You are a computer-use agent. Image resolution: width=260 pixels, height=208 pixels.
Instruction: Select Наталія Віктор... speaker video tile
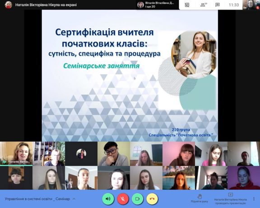(16, 154)
